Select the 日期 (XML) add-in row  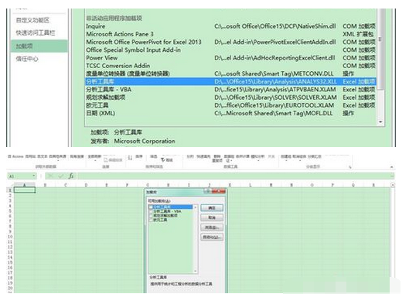230,113
